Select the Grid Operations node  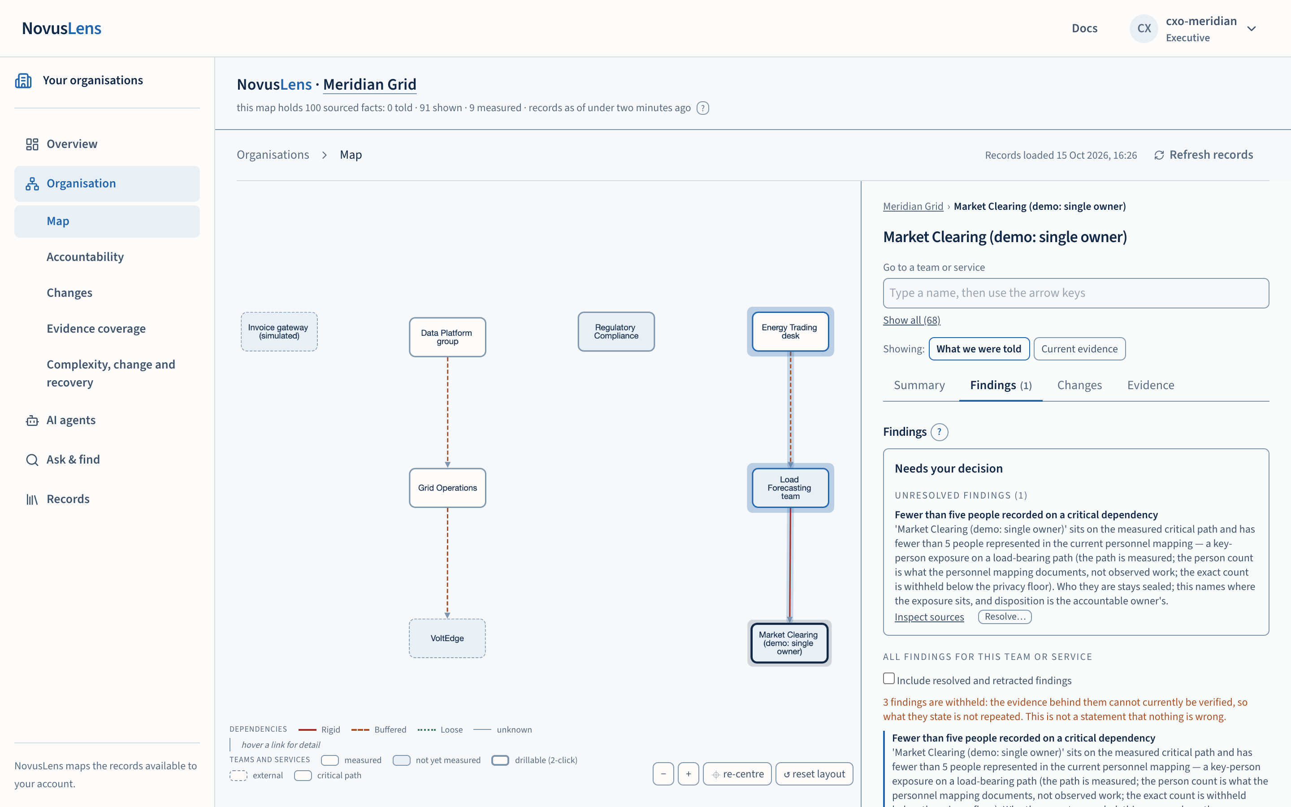447,488
